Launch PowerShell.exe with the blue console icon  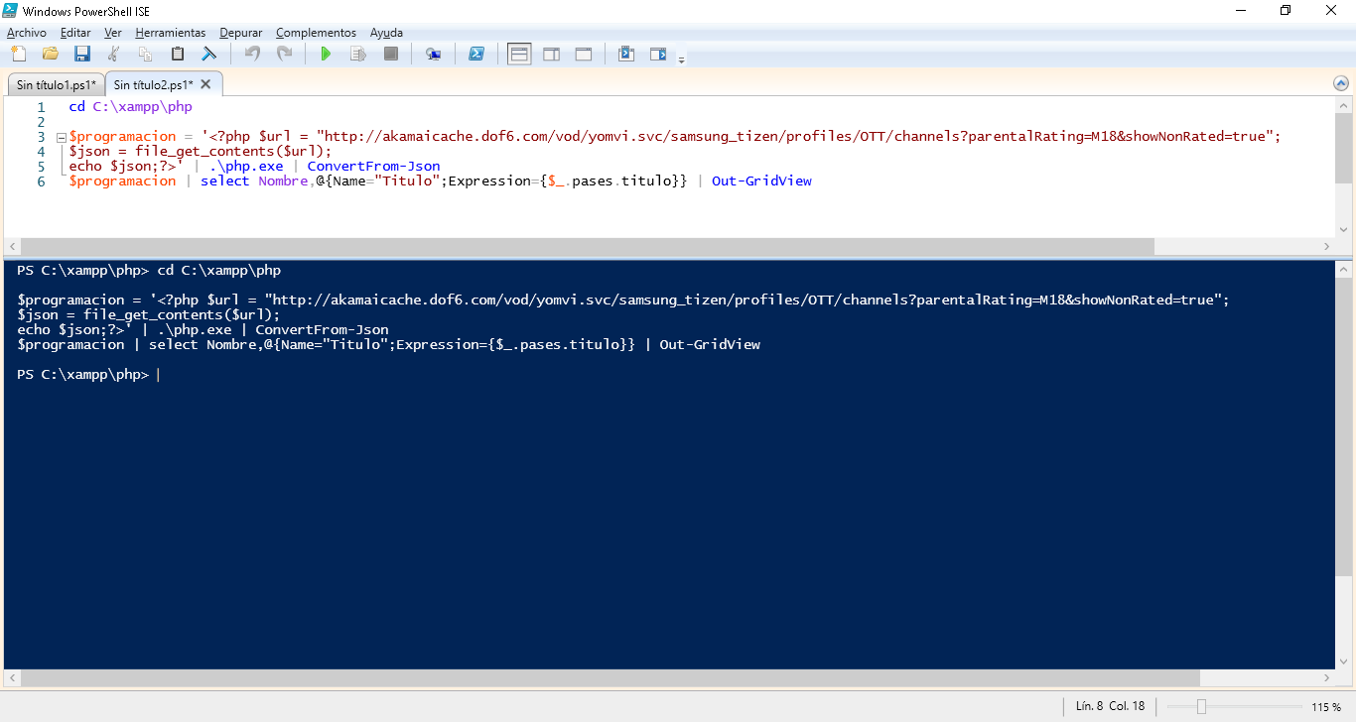point(476,54)
